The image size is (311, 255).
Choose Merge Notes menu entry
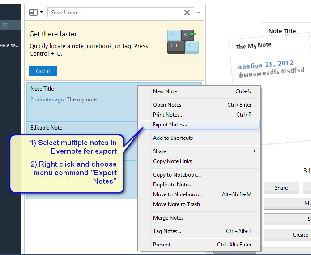(x=199, y=218)
